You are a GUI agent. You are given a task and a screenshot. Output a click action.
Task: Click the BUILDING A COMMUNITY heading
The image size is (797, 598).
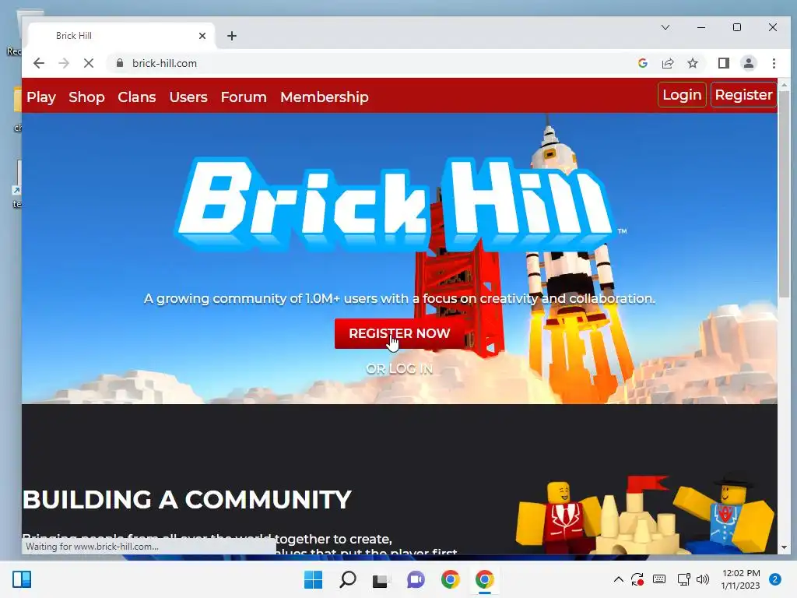click(x=187, y=499)
